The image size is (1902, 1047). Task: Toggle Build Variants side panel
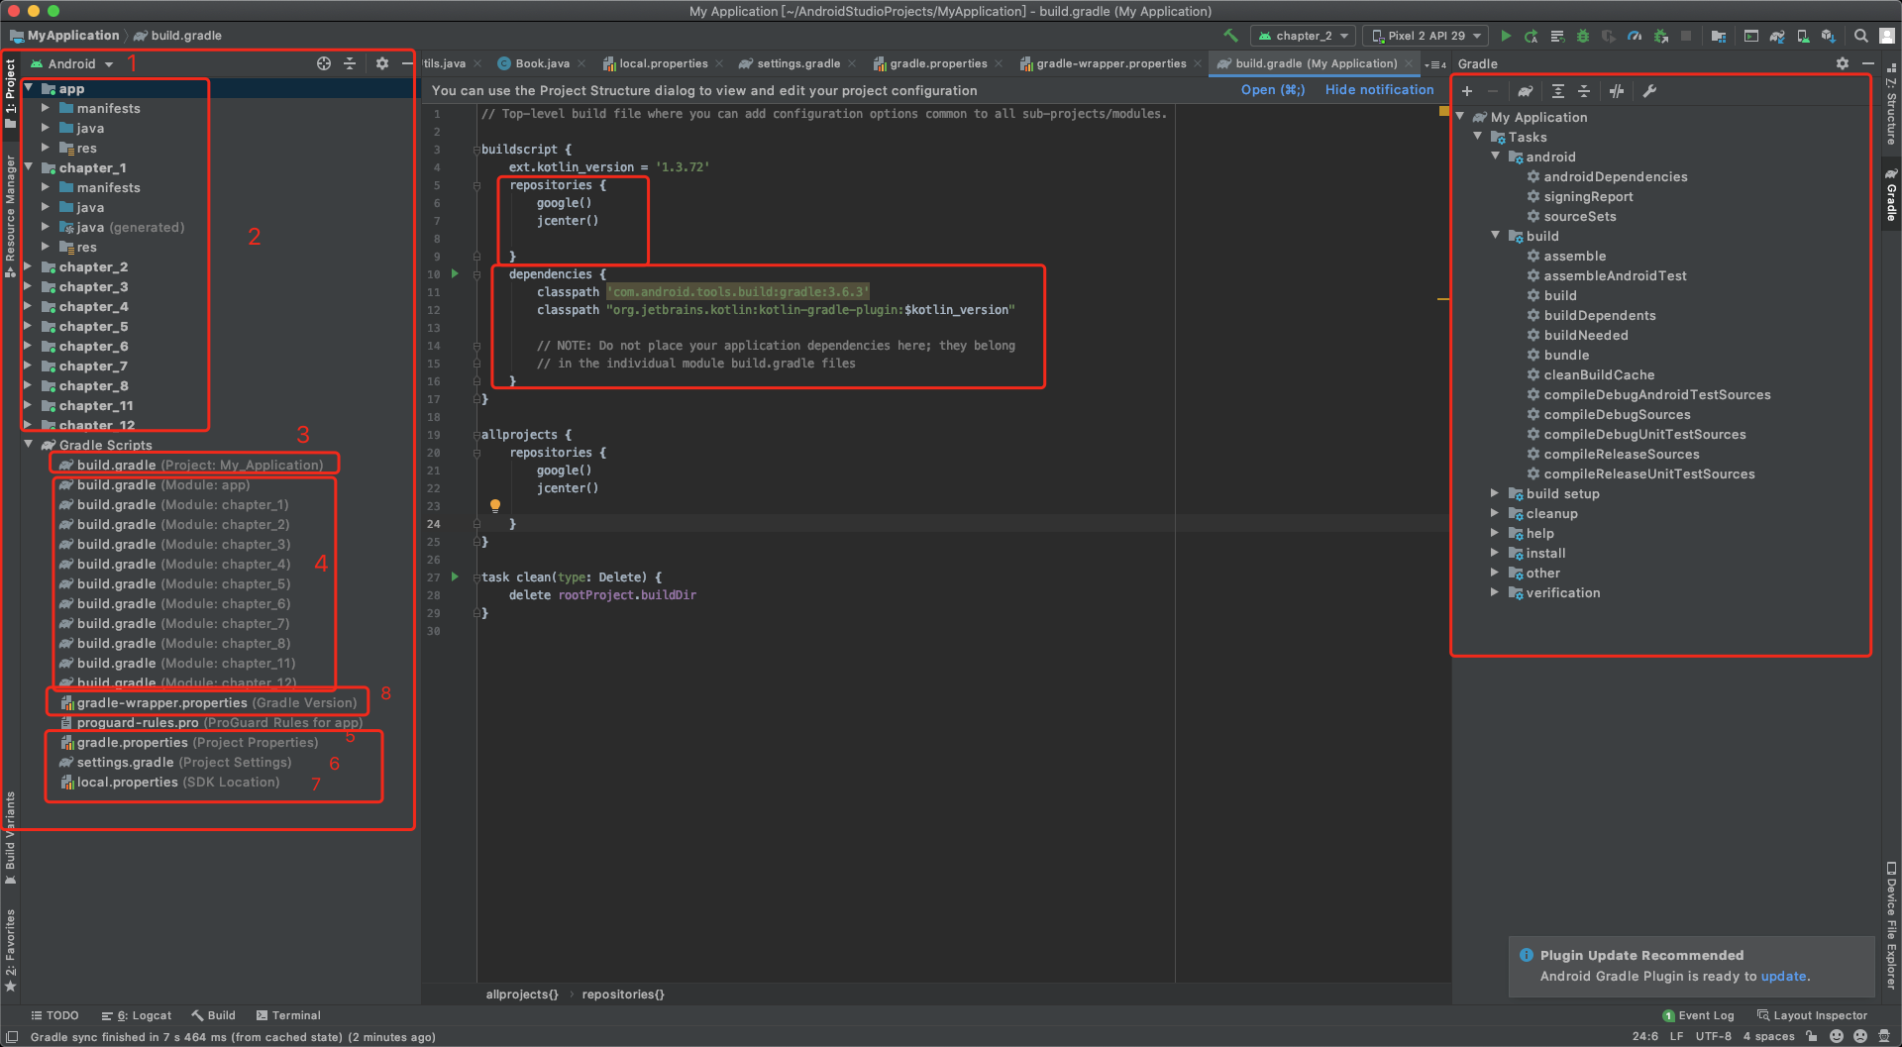pyautogui.click(x=10, y=838)
